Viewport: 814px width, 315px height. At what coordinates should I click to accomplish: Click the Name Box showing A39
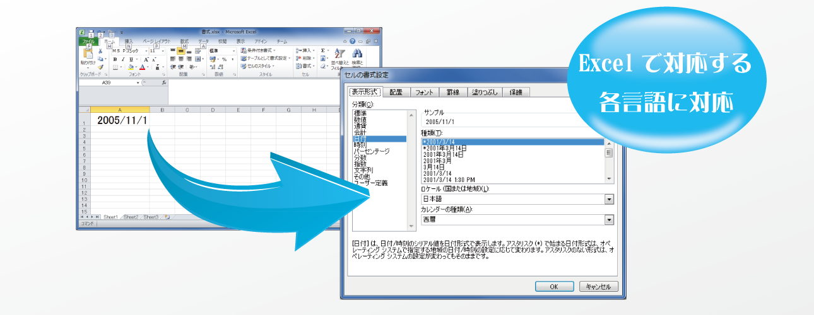tap(107, 83)
